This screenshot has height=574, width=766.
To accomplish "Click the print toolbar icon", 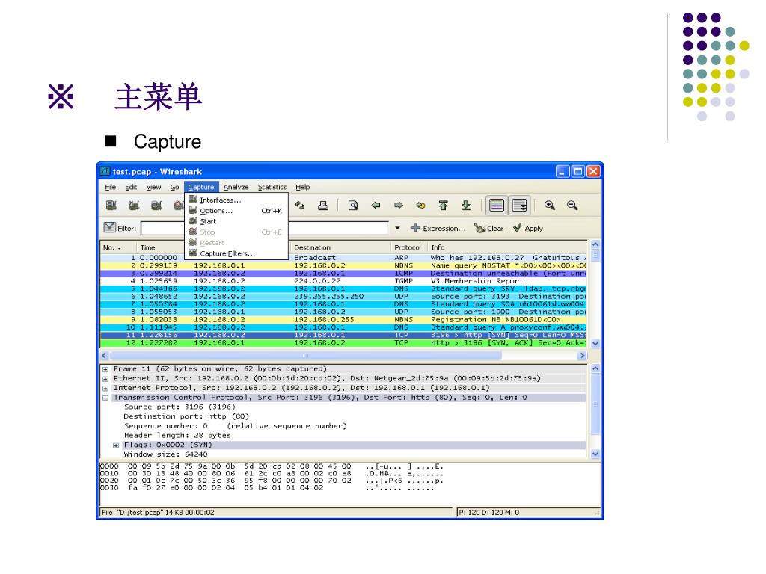I will [x=323, y=206].
